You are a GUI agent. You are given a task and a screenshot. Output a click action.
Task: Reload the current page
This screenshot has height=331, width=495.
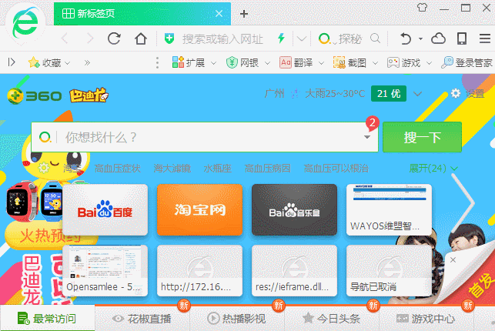pyautogui.click(x=114, y=38)
